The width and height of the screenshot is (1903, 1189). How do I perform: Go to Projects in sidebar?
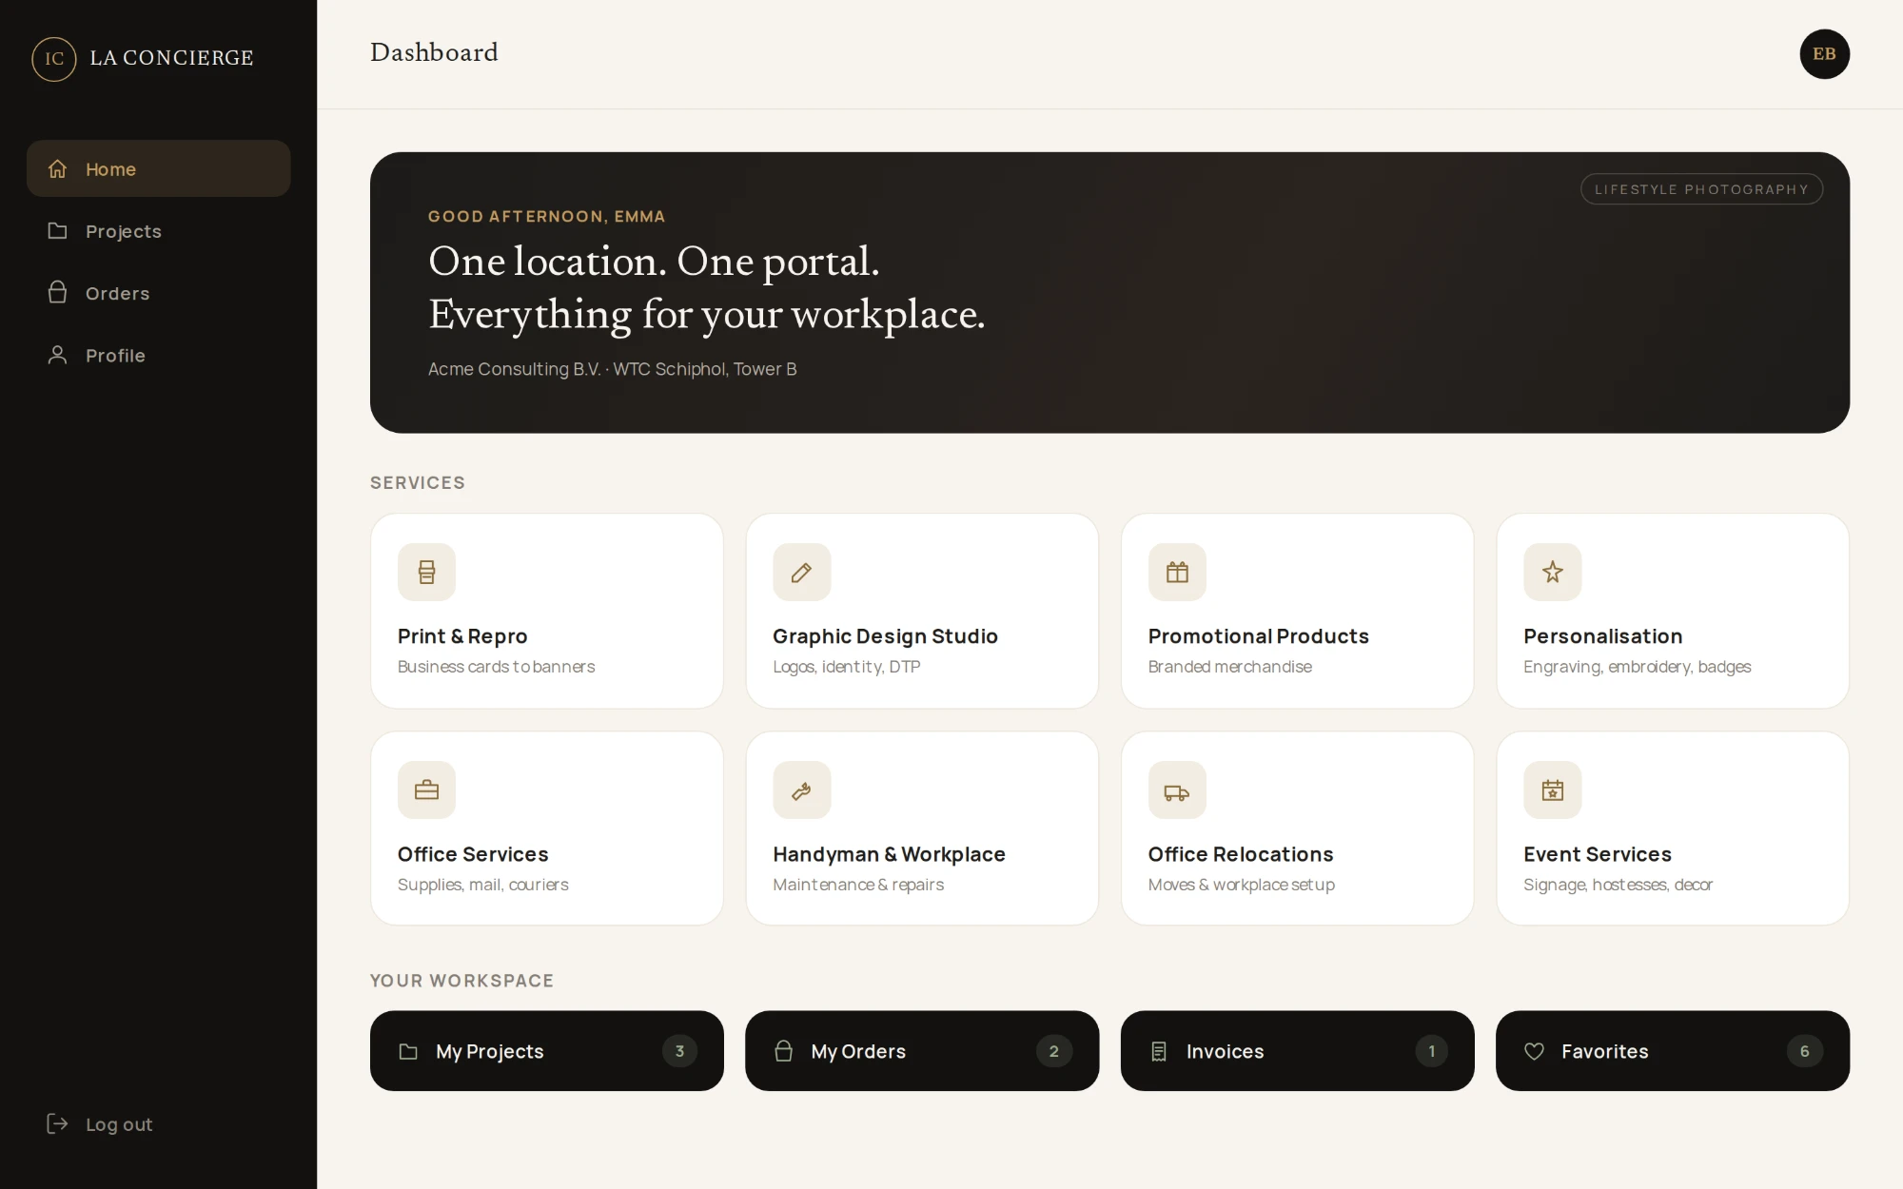coord(158,231)
